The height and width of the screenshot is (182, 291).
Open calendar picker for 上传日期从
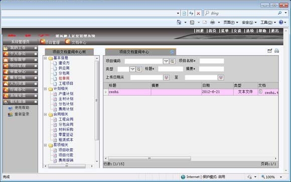(166, 77)
